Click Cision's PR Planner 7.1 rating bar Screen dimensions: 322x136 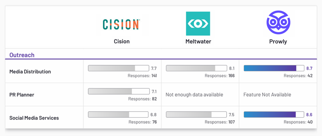point(119,91)
